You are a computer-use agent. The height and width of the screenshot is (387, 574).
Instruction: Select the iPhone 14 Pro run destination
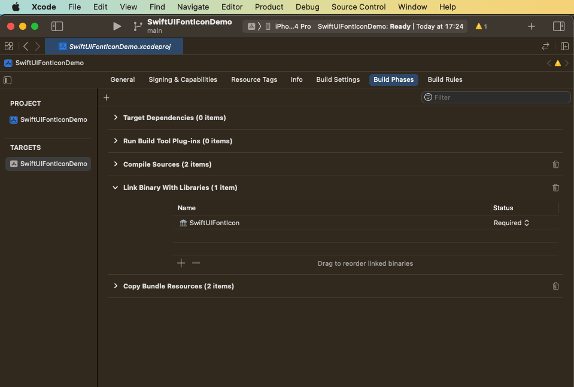pos(289,26)
